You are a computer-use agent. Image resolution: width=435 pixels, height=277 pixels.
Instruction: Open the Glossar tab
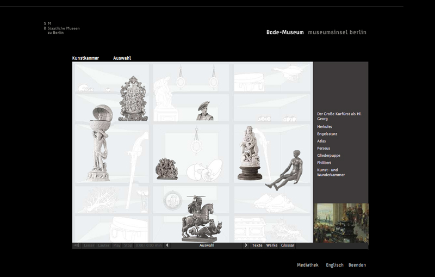point(288,245)
